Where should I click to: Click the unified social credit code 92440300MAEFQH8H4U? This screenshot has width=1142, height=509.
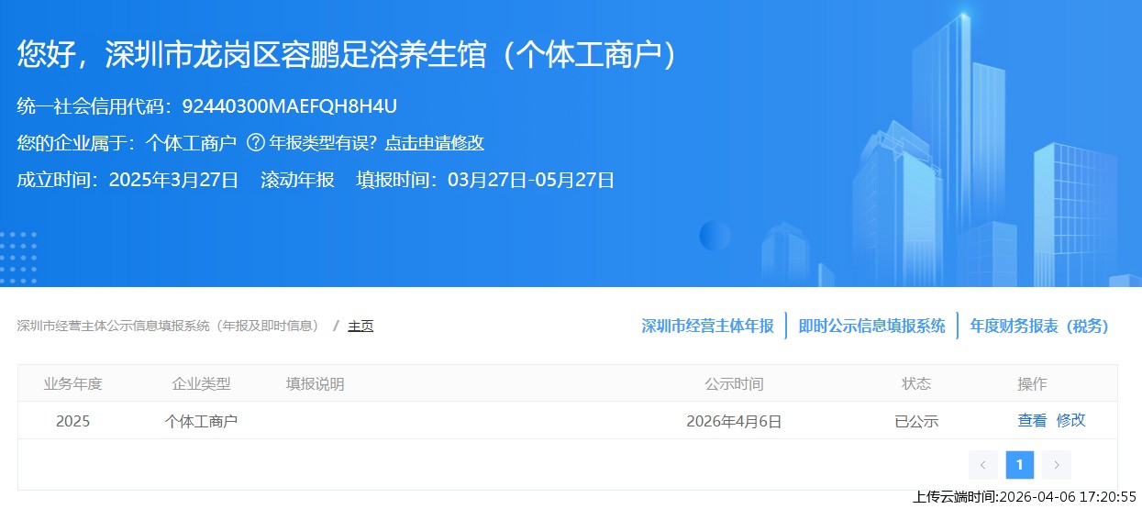(289, 106)
